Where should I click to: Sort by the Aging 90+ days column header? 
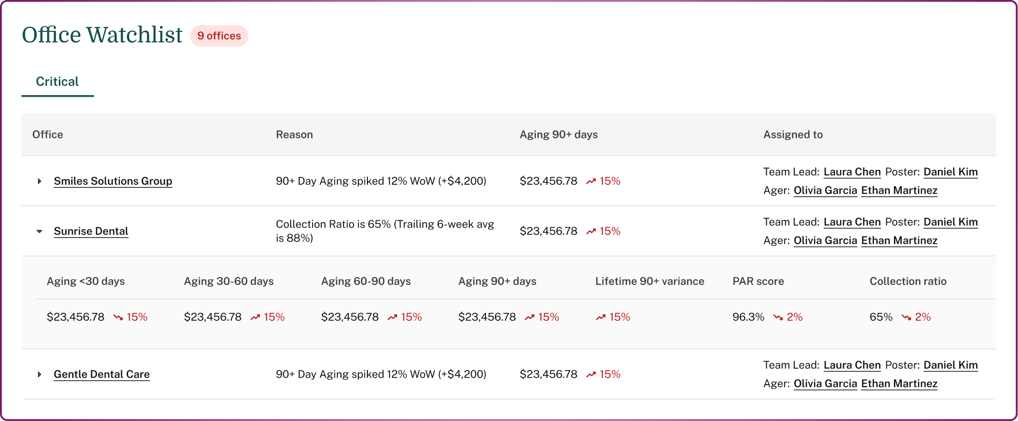tap(558, 135)
